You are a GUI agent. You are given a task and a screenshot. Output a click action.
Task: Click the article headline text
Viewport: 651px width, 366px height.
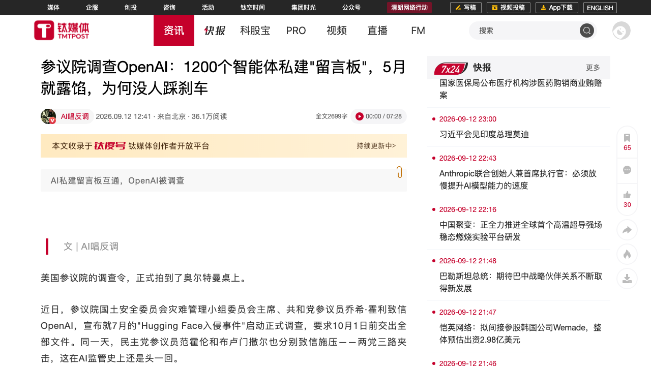[224, 77]
